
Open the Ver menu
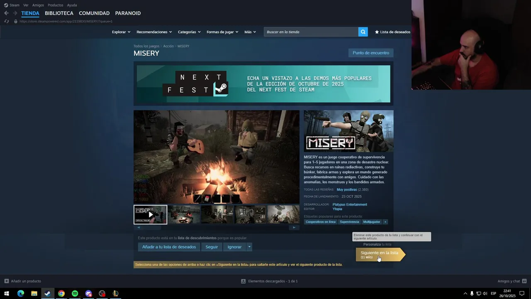[x=26, y=5]
